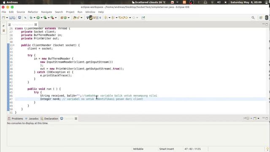This screenshot has width=270, height=152.
Task: Open the Navigate menu
Action: [46, 12]
